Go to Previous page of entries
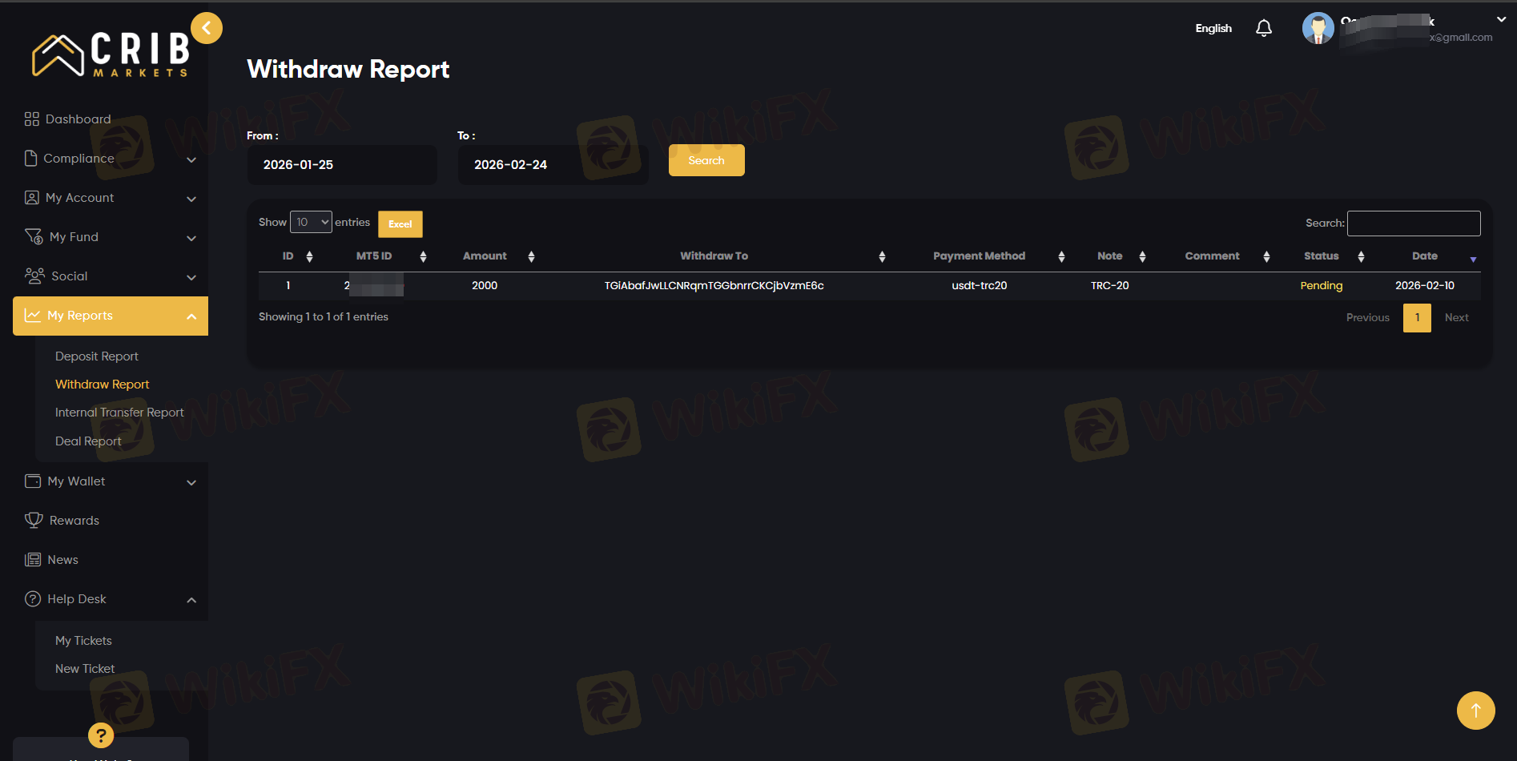The width and height of the screenshot is (1517, 761). [1368, 318]
